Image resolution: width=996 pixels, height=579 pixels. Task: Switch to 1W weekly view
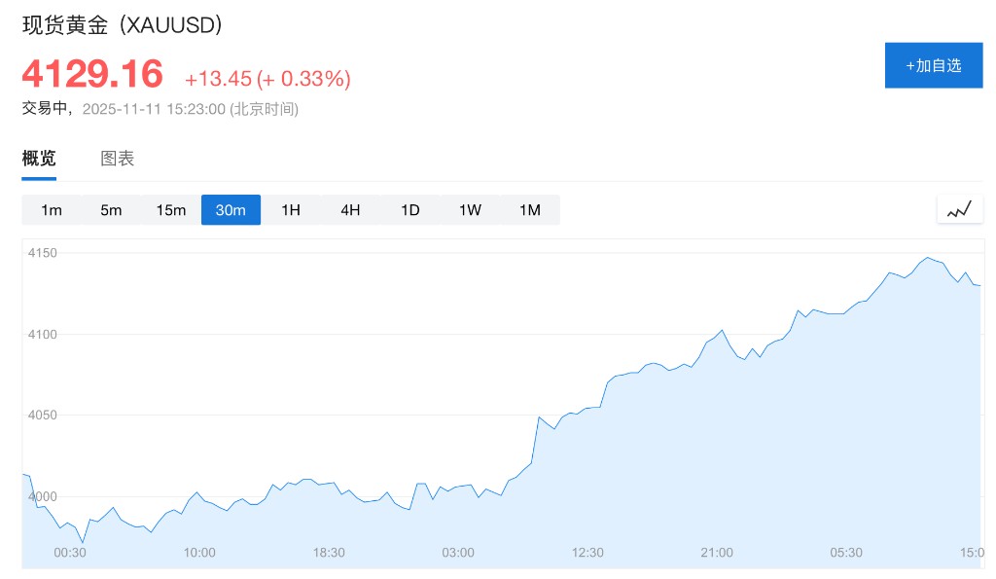click(470, 210)
